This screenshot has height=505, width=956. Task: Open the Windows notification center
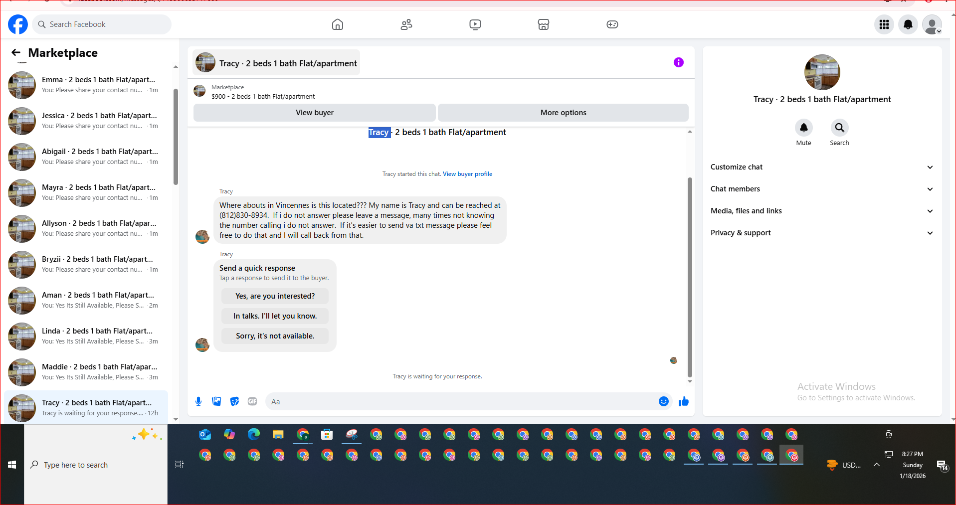943,465
